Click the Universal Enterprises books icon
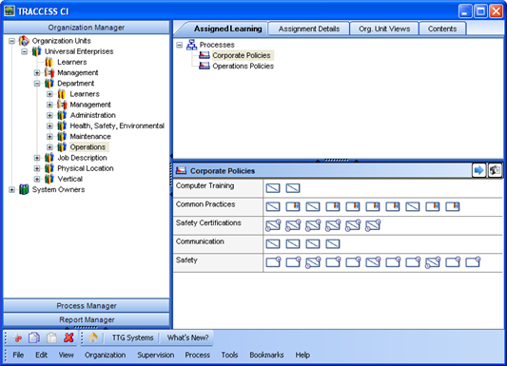Screen dimensions: 507x366 (36, 51)
